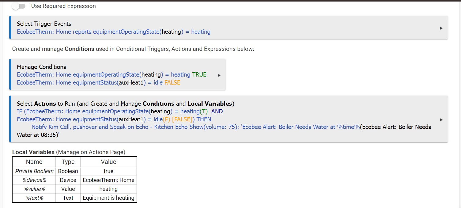Open the Select Actions to Run heading

[126, 104]
